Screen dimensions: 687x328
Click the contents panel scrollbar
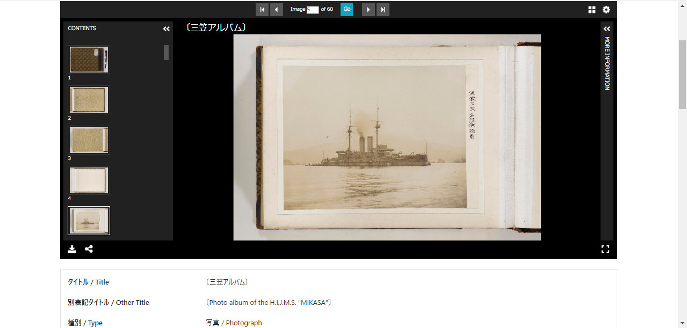tap(167, 53)
